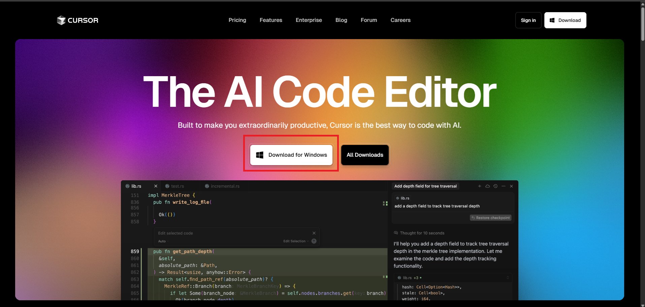Close the lib.rs editor tab
Viewport: 645px width, 307px height.
click(156, 186)
